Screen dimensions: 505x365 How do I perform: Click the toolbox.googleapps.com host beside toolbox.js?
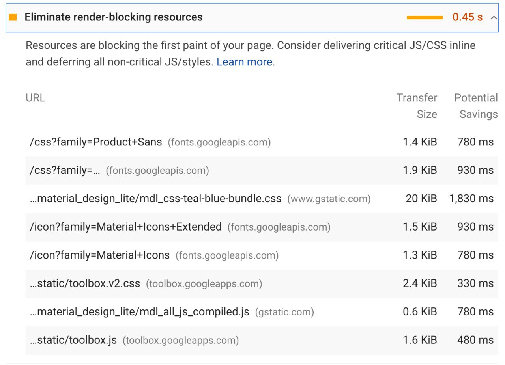(x=181, y=341)
